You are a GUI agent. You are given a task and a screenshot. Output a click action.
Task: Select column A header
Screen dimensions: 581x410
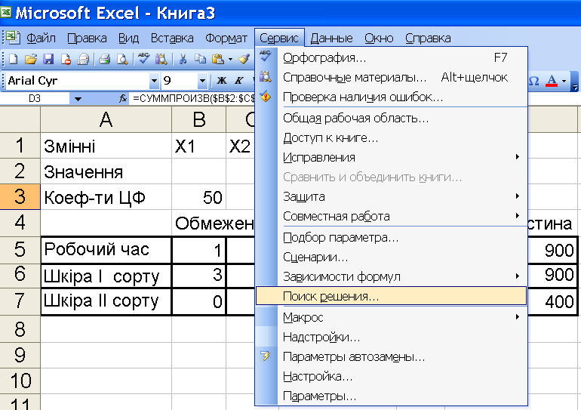[106, 119]
